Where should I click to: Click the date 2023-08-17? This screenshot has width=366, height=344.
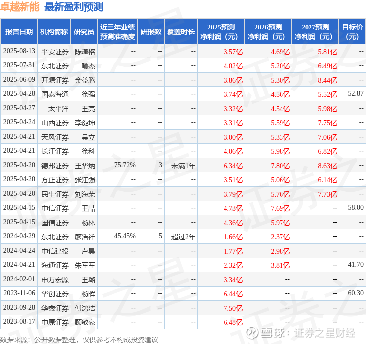[x=19, y=321]
